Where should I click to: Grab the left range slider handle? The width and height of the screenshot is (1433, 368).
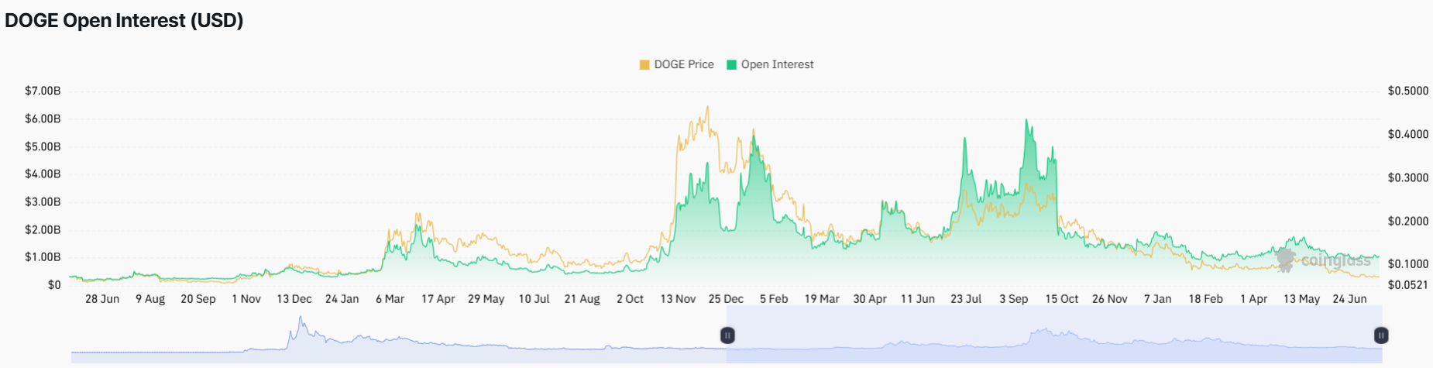[727, 335]
